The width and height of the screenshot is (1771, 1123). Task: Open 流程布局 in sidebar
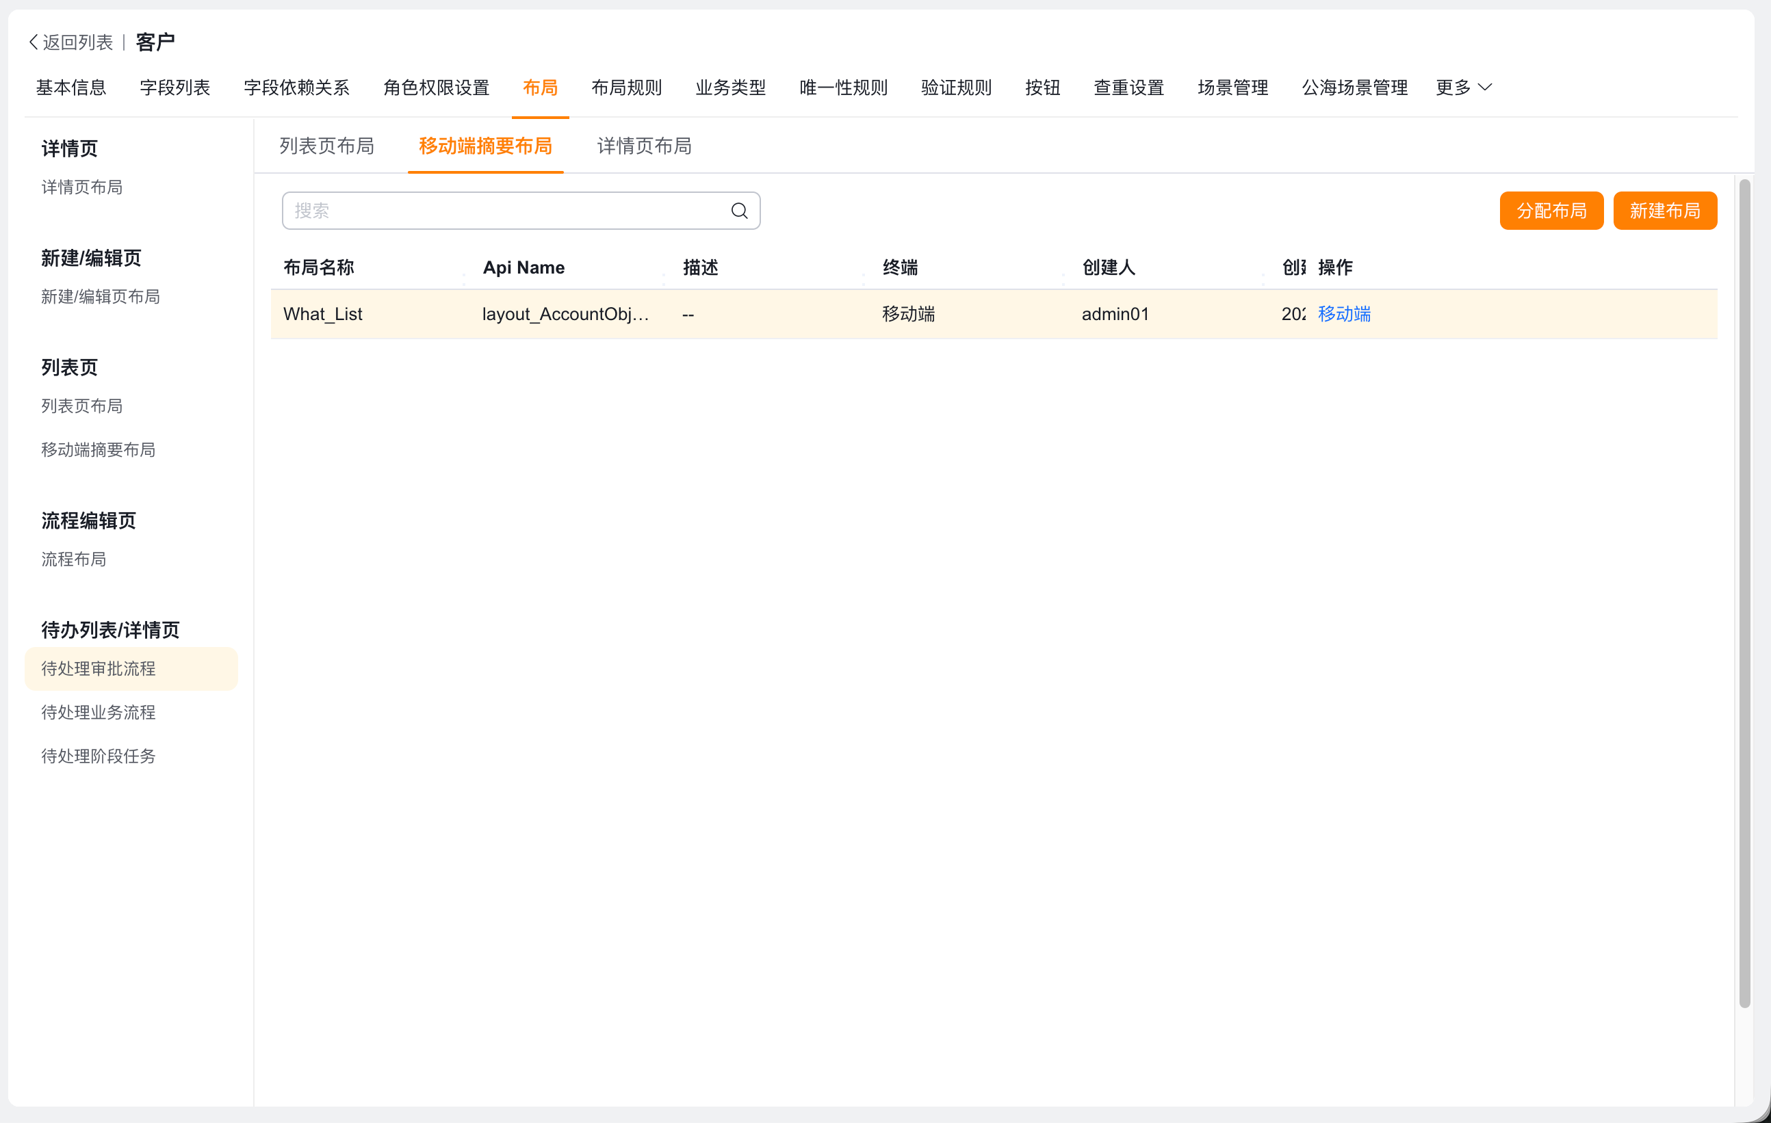tap(73, 559)
